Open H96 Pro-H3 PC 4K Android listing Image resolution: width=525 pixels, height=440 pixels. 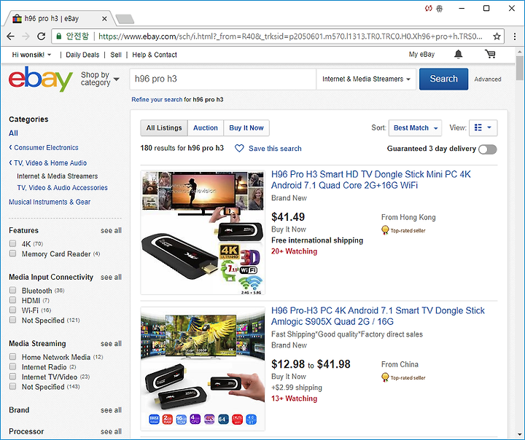click(x=378, y=316)
